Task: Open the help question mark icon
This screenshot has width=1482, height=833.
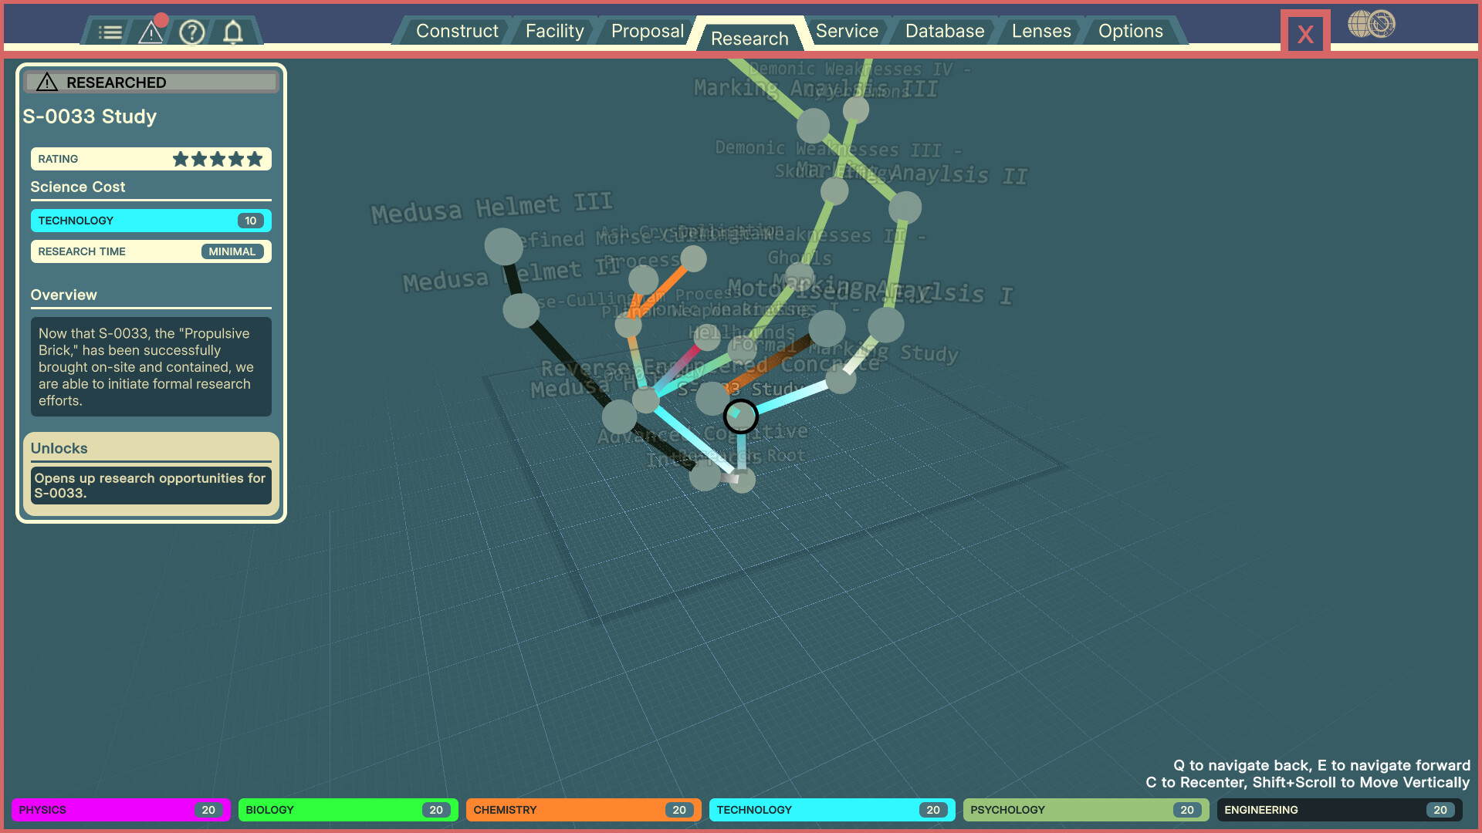Action: pyautogui.click(x=191, y=32)
